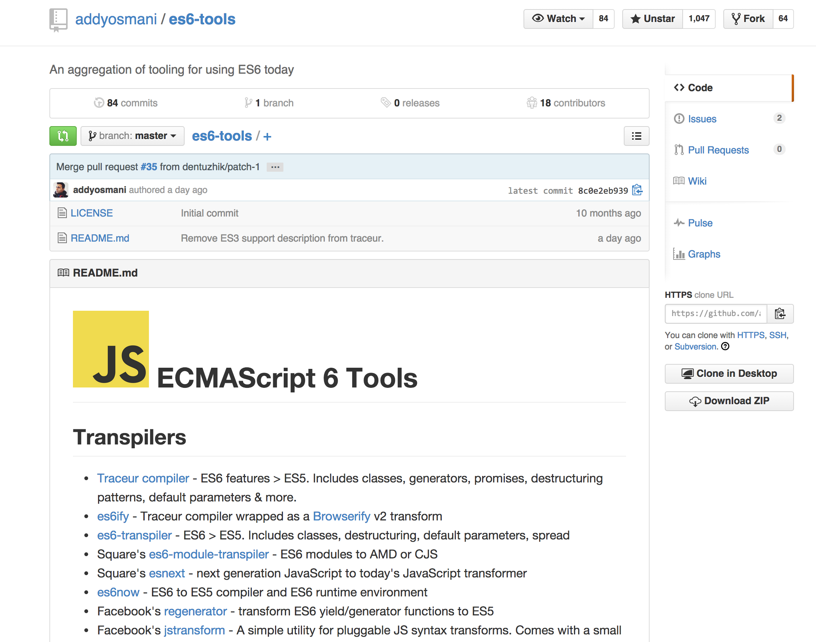Click the green compare and review icon

63,136
